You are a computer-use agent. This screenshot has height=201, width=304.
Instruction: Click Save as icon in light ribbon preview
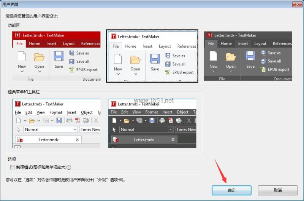(168, 56)
